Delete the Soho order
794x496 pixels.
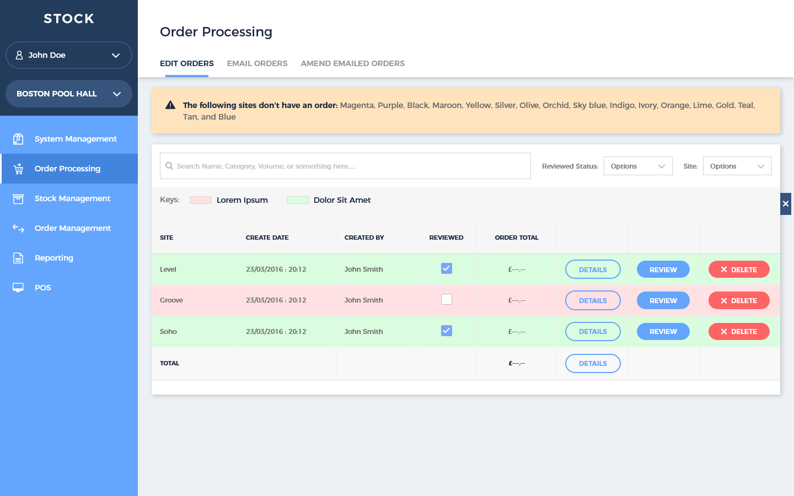tap(738, 332)
